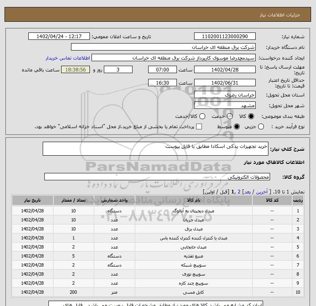Click the نام کالا column header

click(193, 200)
